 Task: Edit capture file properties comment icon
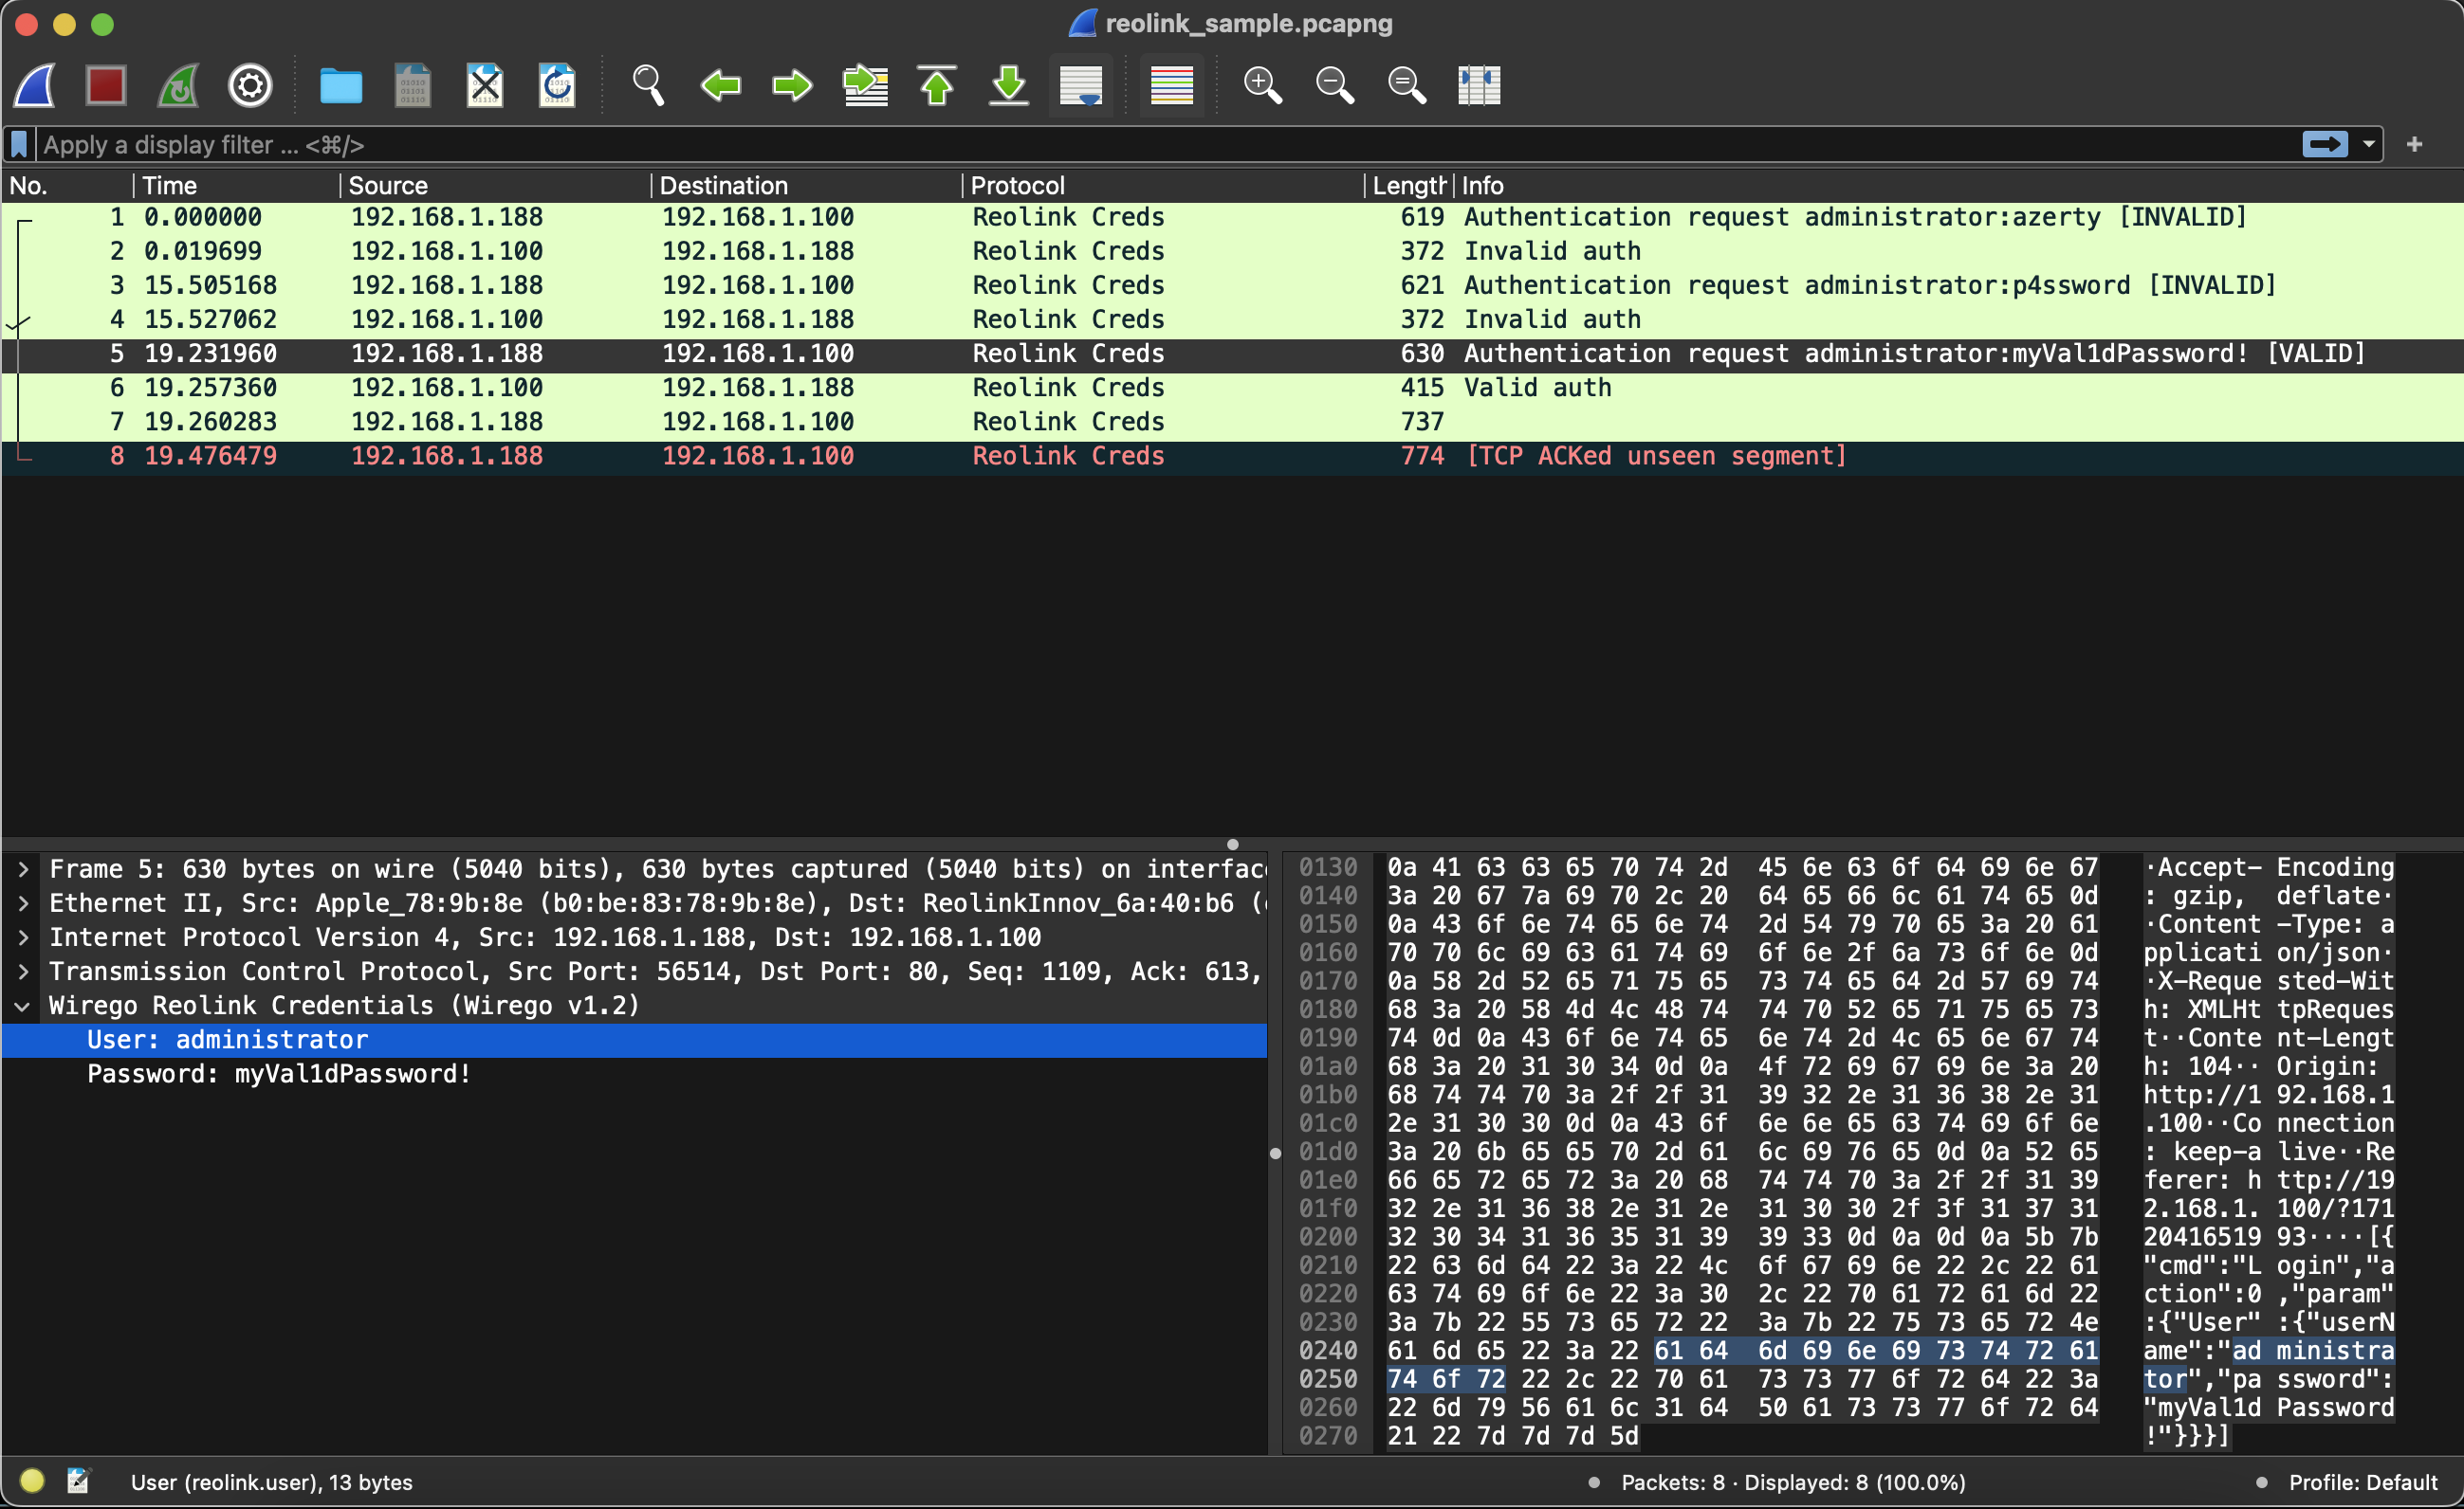point(78,1481)
